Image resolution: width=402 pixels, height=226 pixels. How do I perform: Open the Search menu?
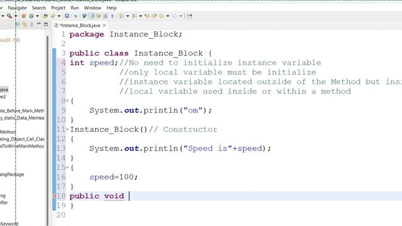pos(39,8)
